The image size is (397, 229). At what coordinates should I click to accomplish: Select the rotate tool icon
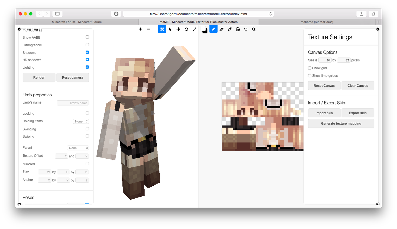pyautogui.click(x=186, y=29)
